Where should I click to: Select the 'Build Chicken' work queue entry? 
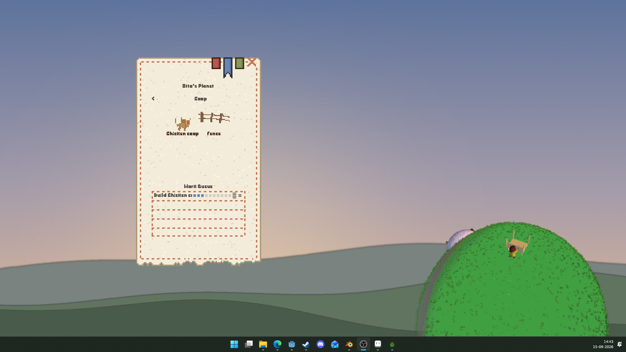click(x=198, y=196)
